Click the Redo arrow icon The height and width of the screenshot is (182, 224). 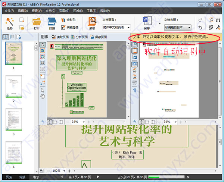[x=200, y=20]
